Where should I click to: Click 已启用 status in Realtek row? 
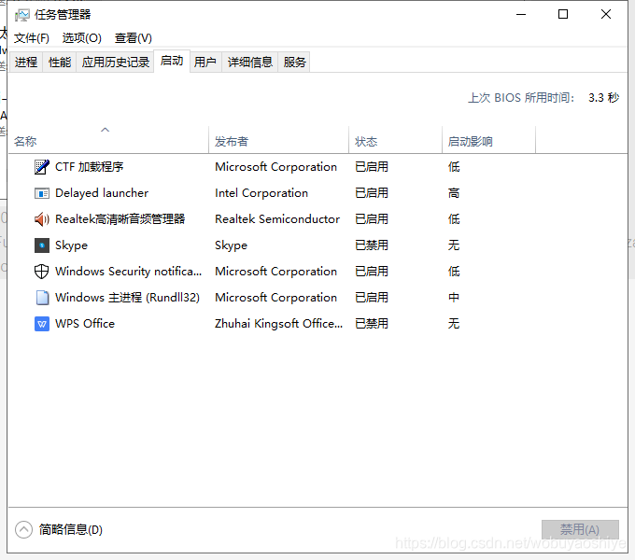point(372,219)
